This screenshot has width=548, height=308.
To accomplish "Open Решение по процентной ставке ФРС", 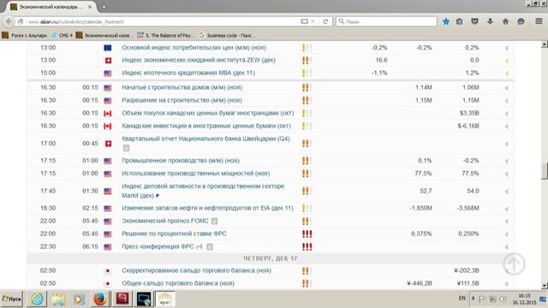I will click(174, 234).
